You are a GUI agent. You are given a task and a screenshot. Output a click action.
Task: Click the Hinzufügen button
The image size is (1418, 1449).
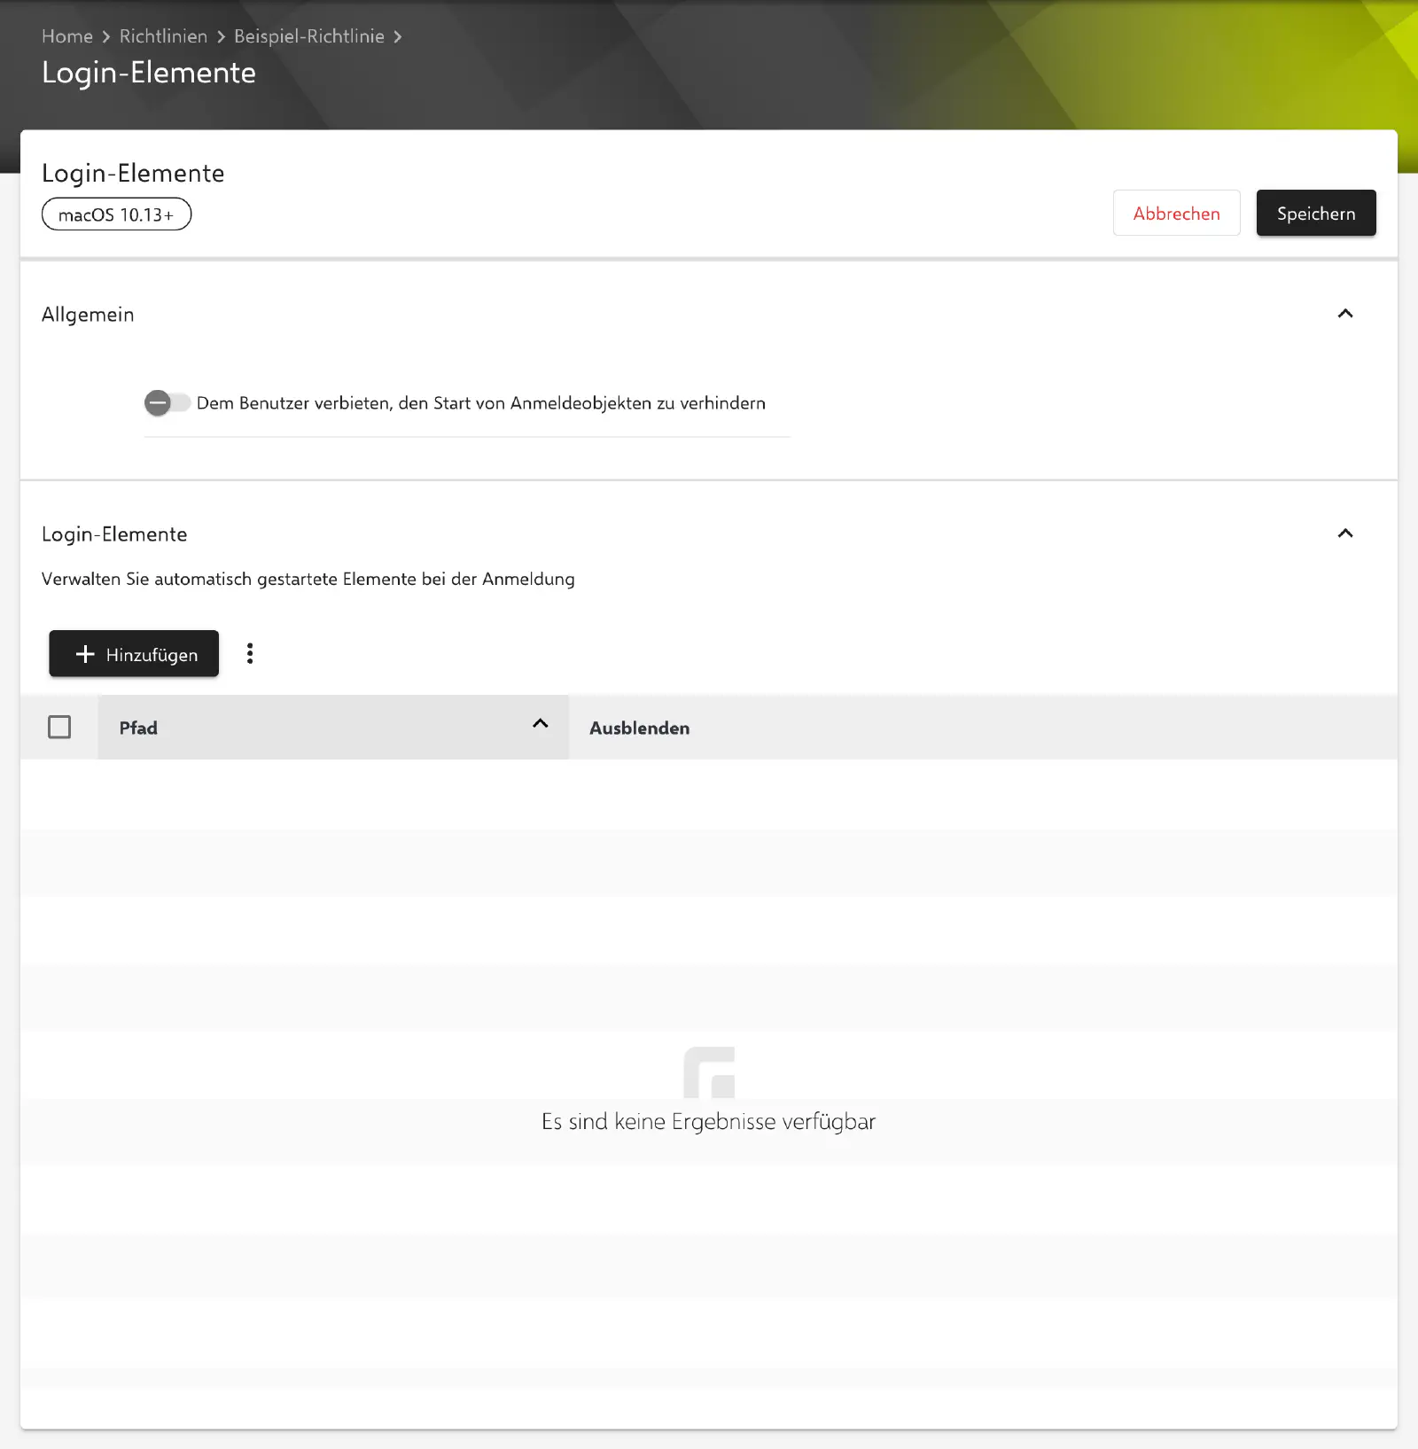[x=134, y=654]
